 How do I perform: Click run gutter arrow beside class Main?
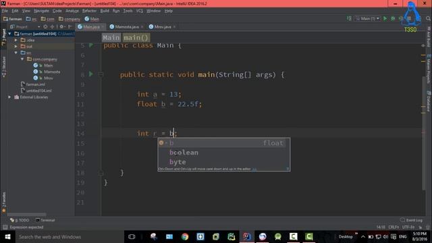click(91, 45)
